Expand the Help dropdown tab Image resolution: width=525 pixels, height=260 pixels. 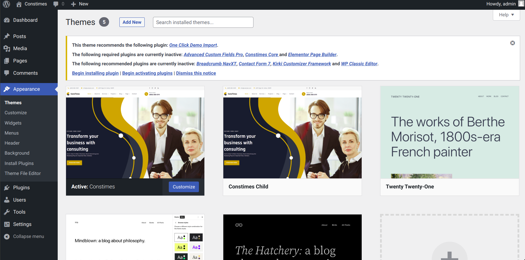pyautogui.click(x=506, y=15)
